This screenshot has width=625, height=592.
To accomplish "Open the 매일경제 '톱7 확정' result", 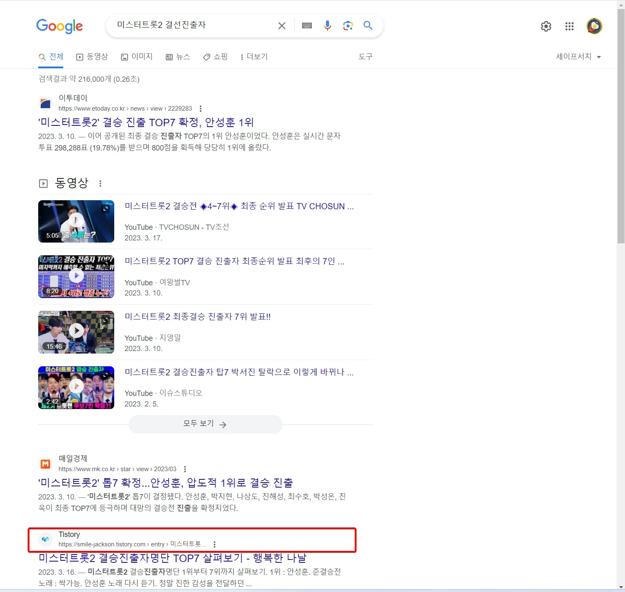I will (166, 483).
